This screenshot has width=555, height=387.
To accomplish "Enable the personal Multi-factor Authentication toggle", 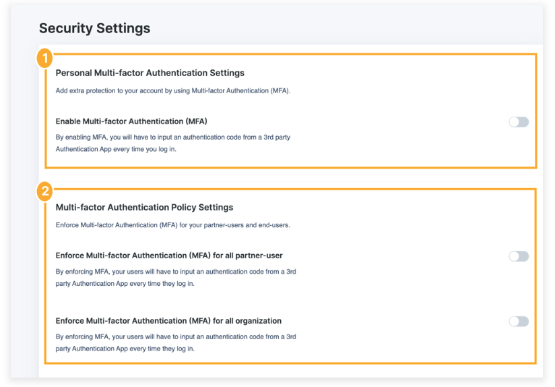I will pos(519,122).
